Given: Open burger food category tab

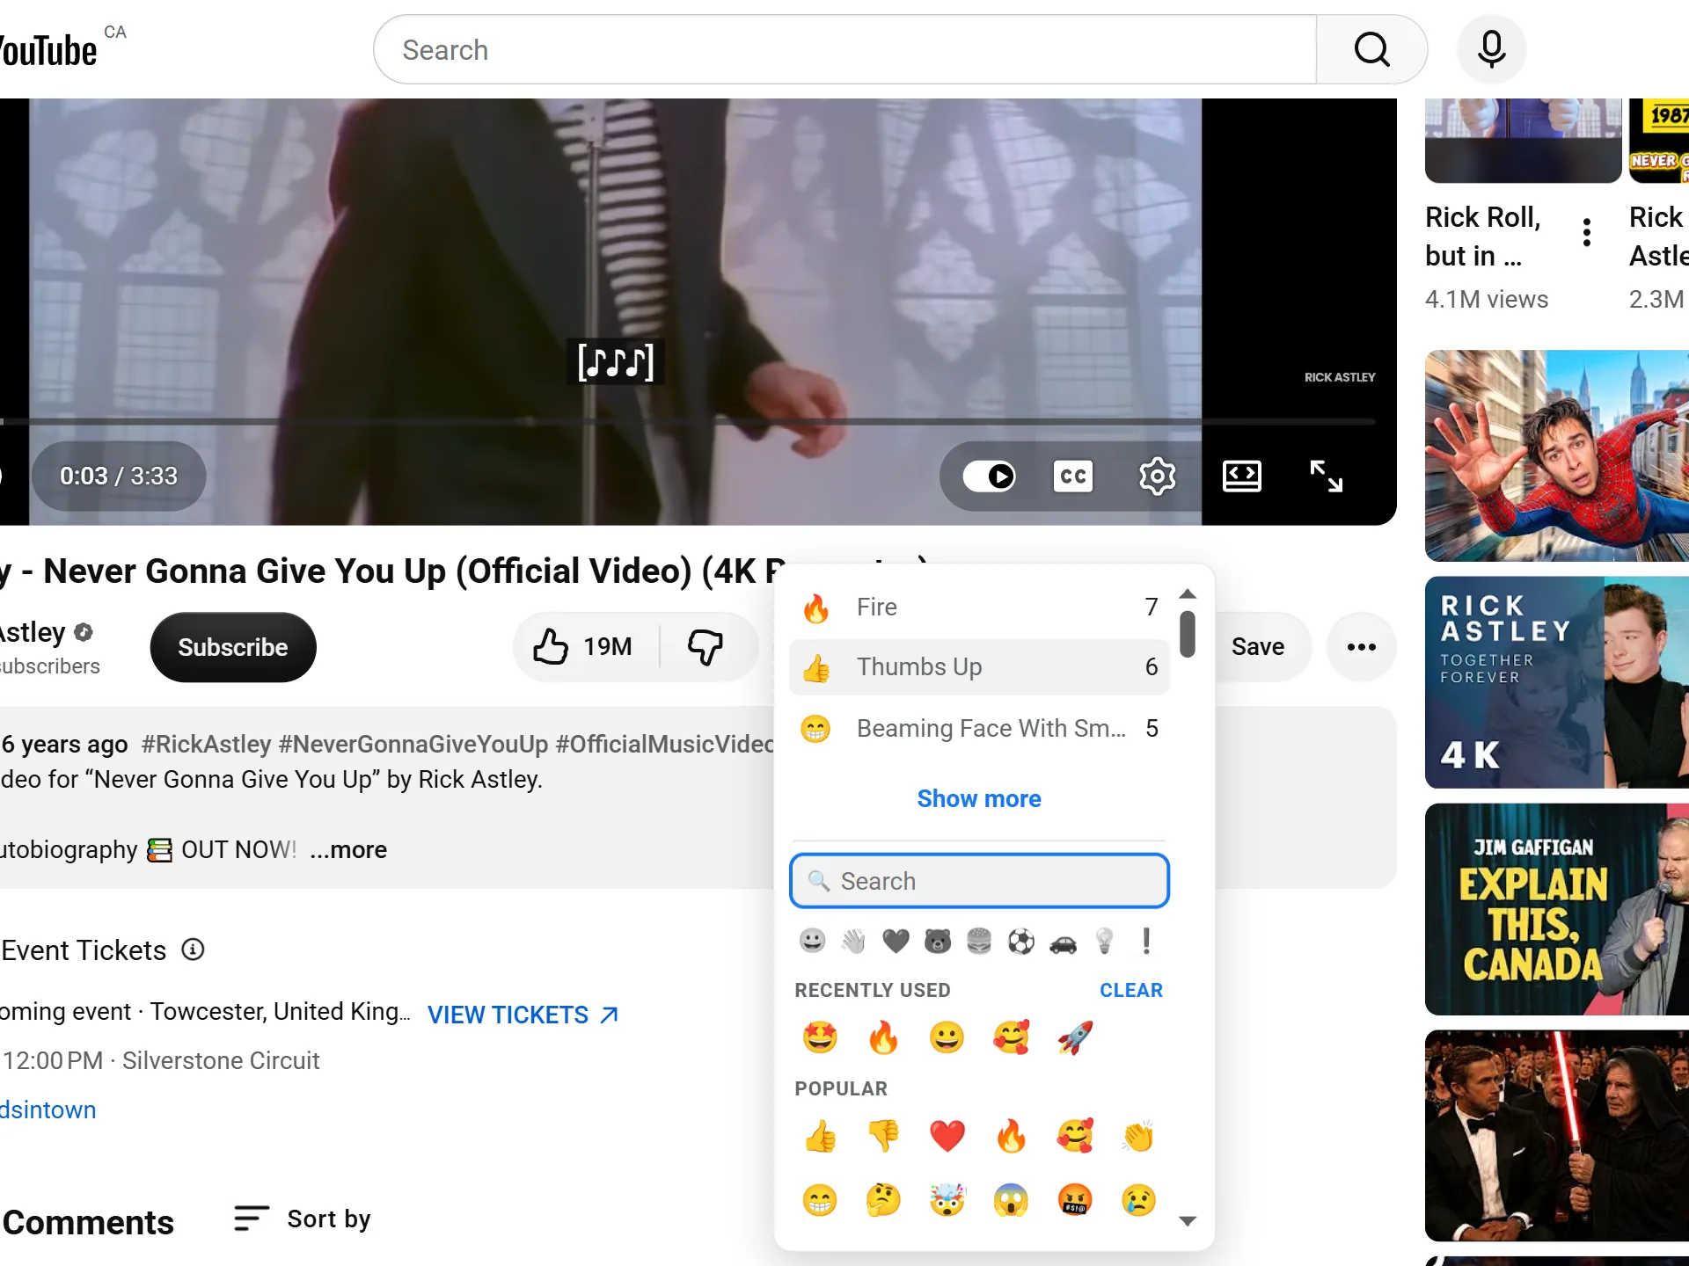Looking at the screenshot, I should point(979,942).
